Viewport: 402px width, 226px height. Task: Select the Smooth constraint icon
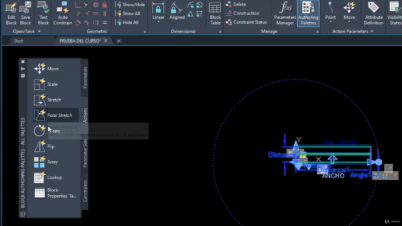click(87, 23)
